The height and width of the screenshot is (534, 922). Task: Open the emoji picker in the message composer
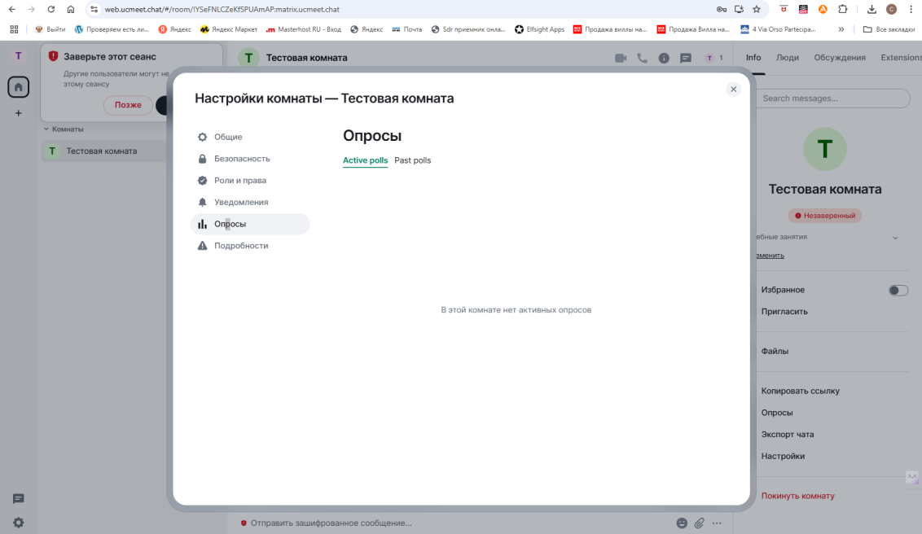(x=681, y=523)
